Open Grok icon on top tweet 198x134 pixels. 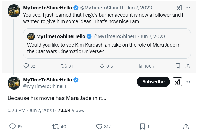click(179, 8)
